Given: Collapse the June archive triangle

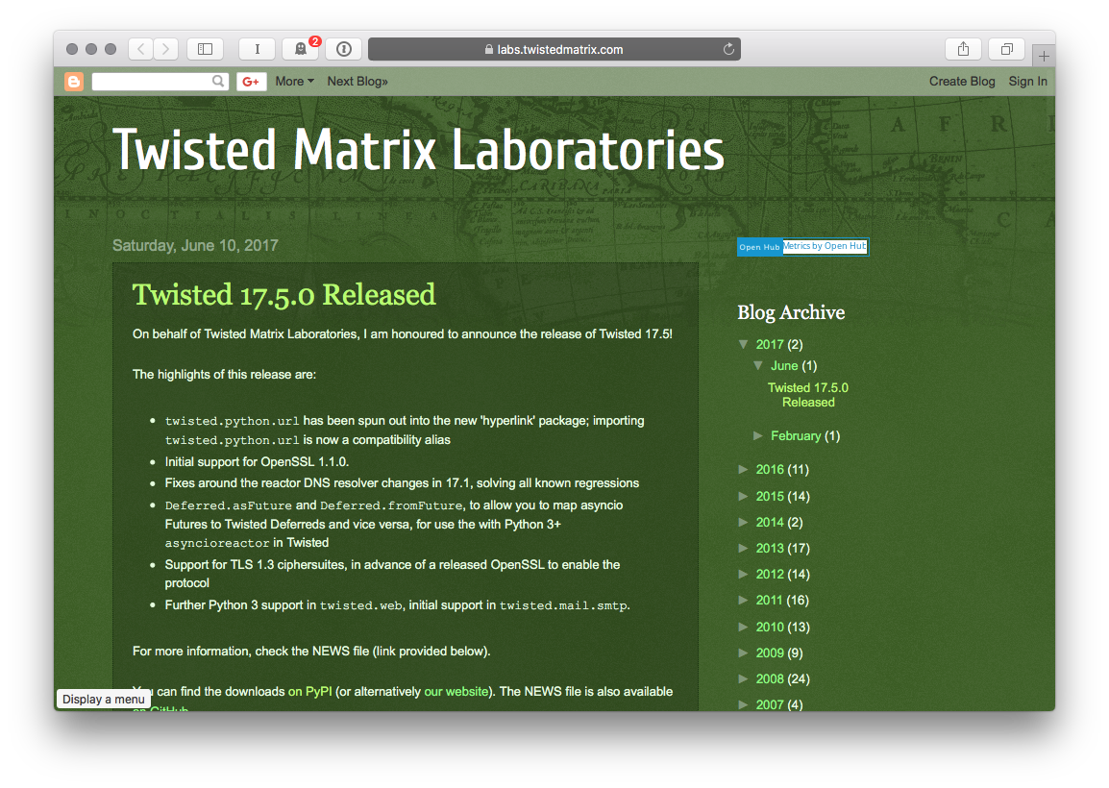Looking at the screenshot, I should coord(758,365).
